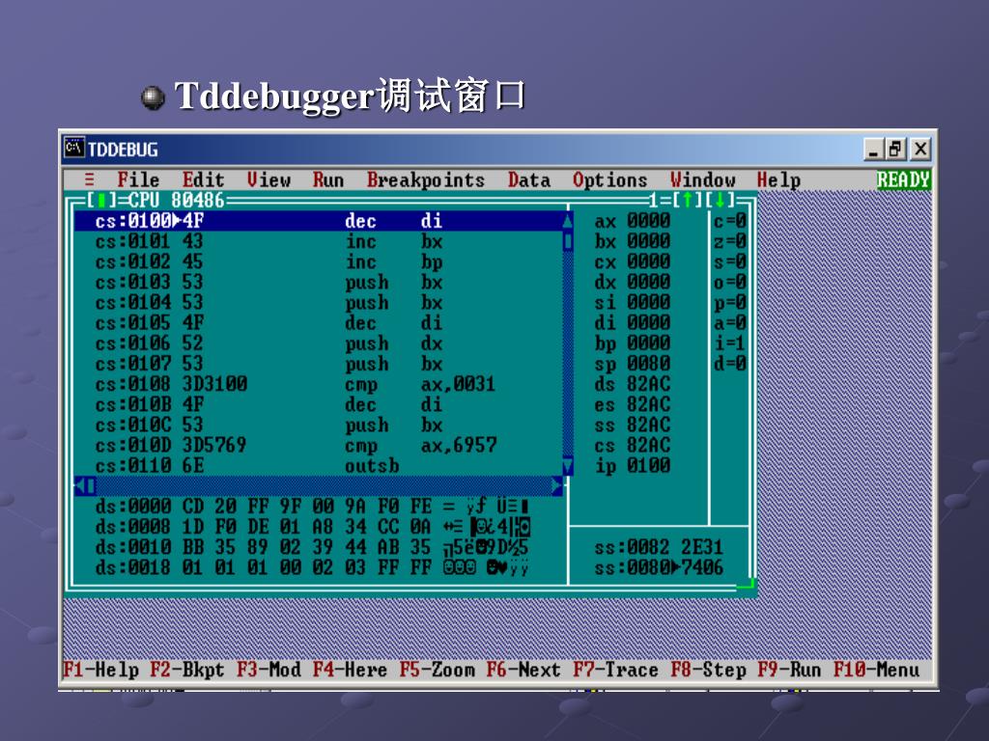This screenshot has height=741, width=989.
Task: Select the cs:0106 push dx line
Action: [319, 343]
